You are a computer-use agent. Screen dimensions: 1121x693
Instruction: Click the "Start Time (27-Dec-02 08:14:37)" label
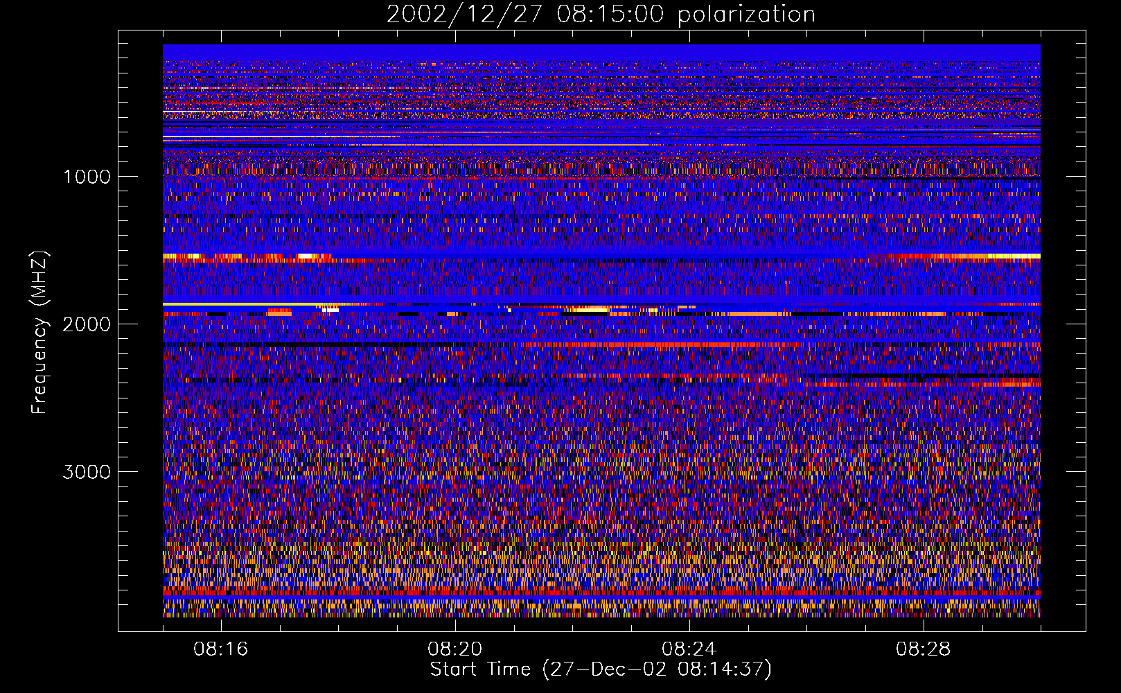pos(601,669)
